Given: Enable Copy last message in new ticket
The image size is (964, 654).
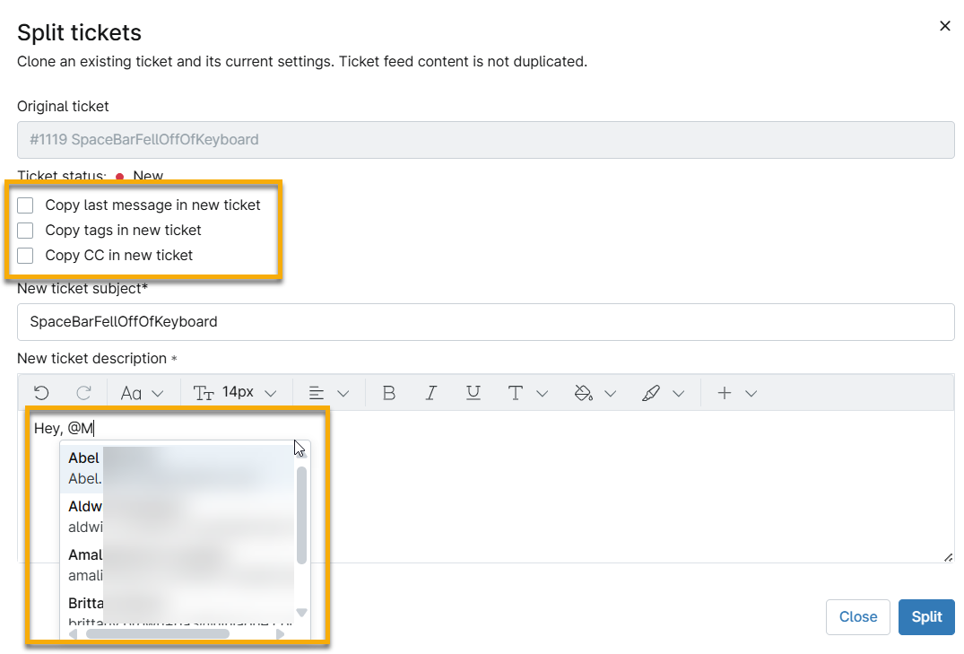Looking at the screenshot, I should click(x=25, y=205).
